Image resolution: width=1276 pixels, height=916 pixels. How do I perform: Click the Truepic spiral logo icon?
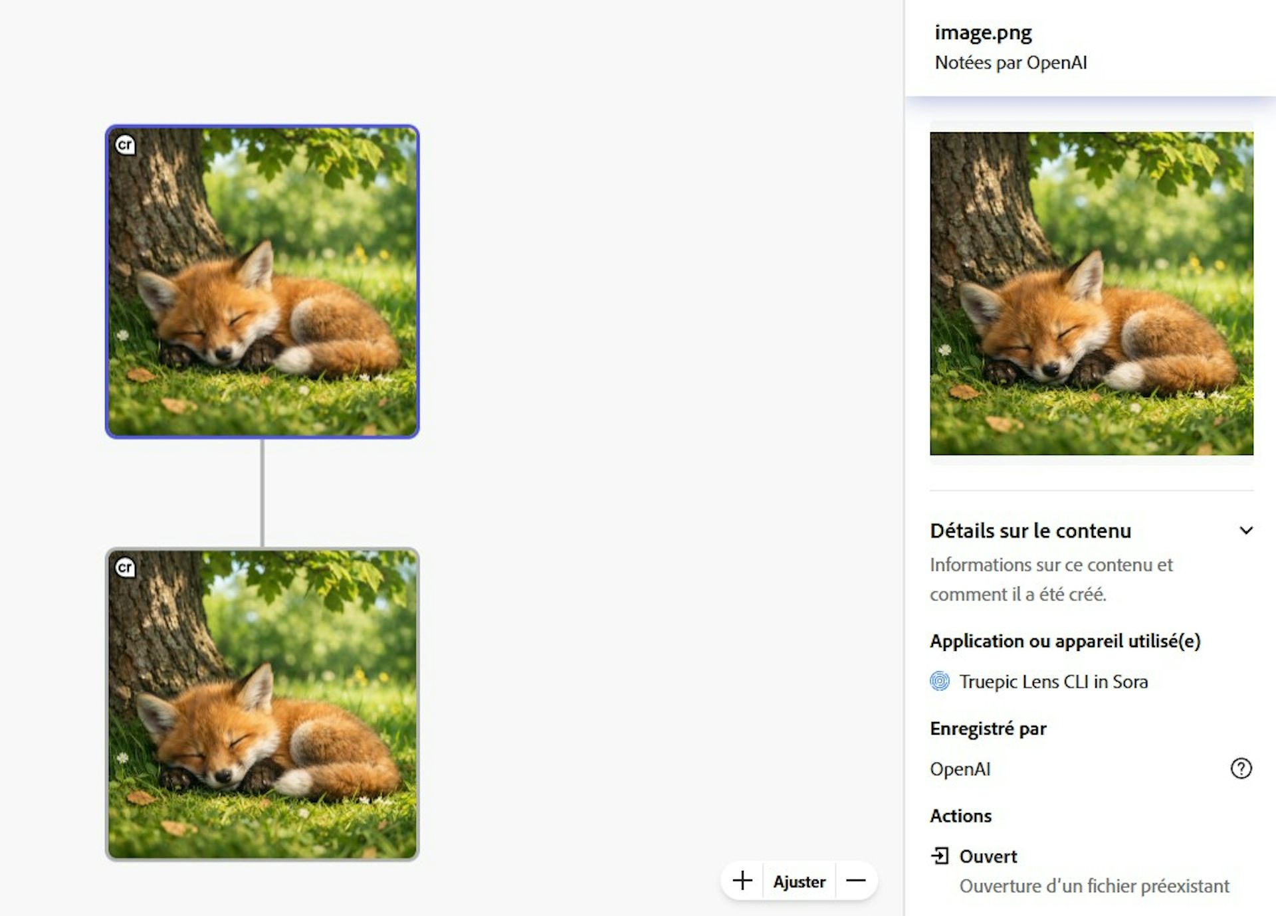coord(940,682)
